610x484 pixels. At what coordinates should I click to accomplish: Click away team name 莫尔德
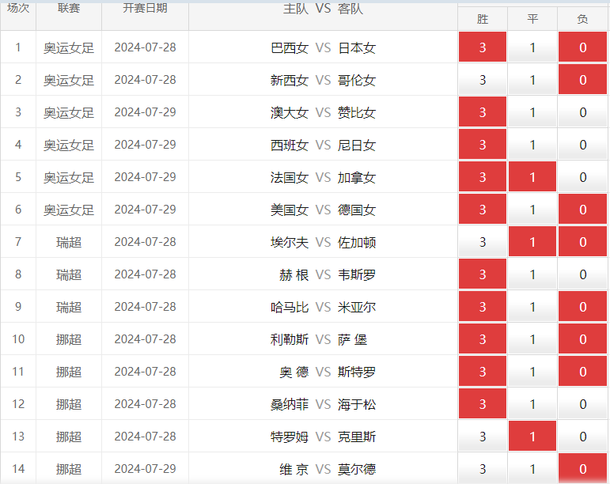point(356,469)
